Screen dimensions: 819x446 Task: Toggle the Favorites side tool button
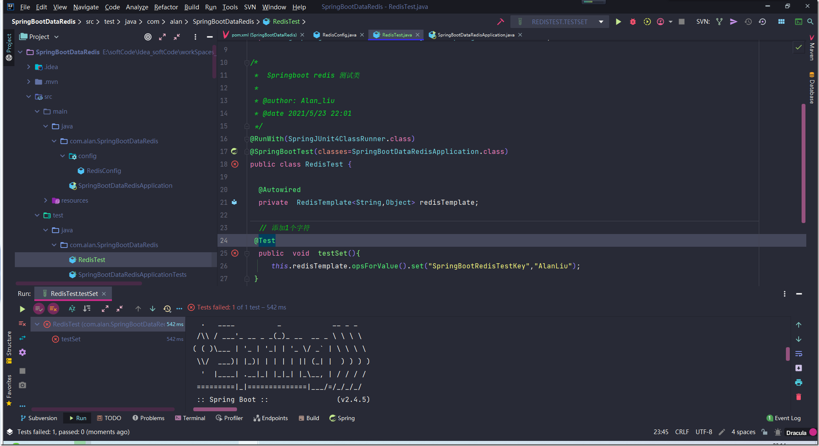[x=9, y=390]
